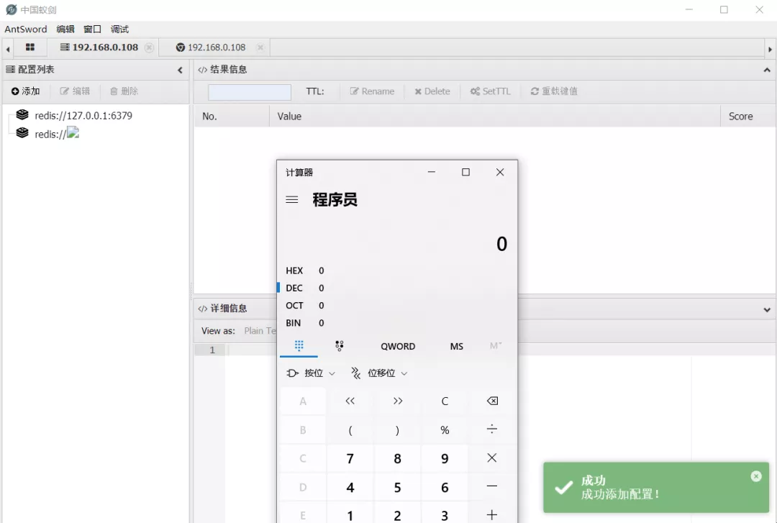Click the 编辑 toolbar button in configuration list
Viewport: 777px width, 523px height.
tap(75, 91)
